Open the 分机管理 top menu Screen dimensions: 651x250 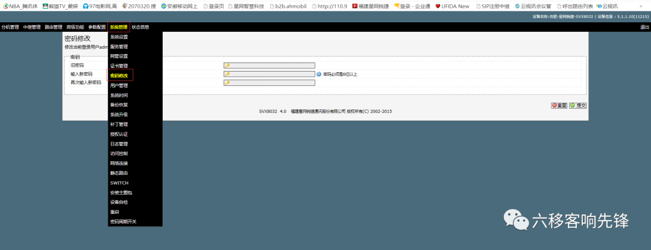click(10, 27)
